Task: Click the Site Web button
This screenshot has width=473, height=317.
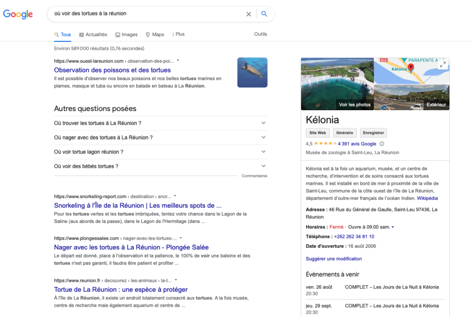Action: pyautogui.click(x=317, y=133)
